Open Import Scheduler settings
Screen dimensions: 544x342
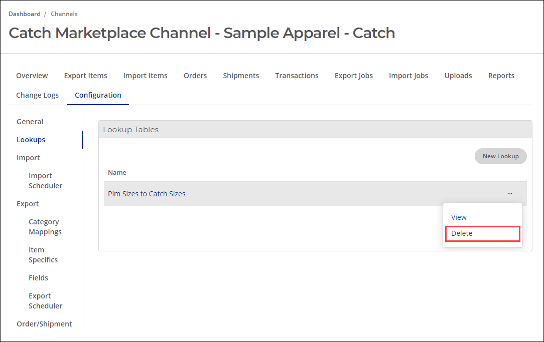(x=46, y=181)
